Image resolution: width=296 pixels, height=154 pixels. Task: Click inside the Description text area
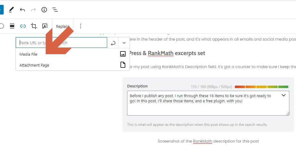208,103
